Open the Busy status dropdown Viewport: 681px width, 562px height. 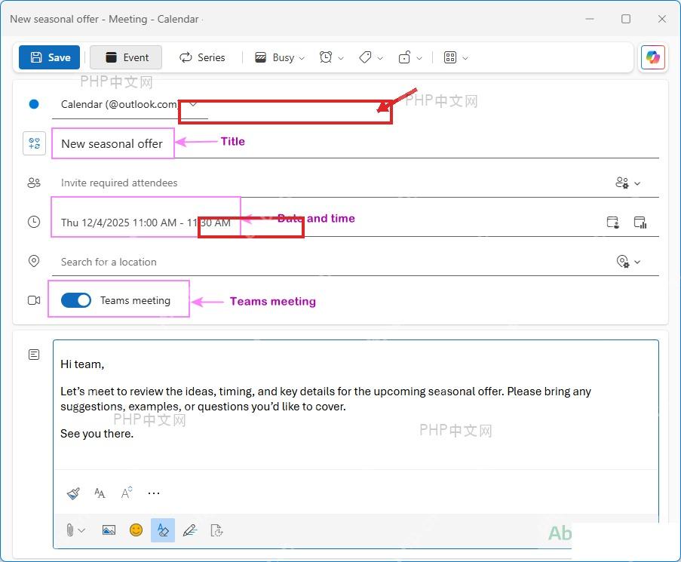pos(280,57)
